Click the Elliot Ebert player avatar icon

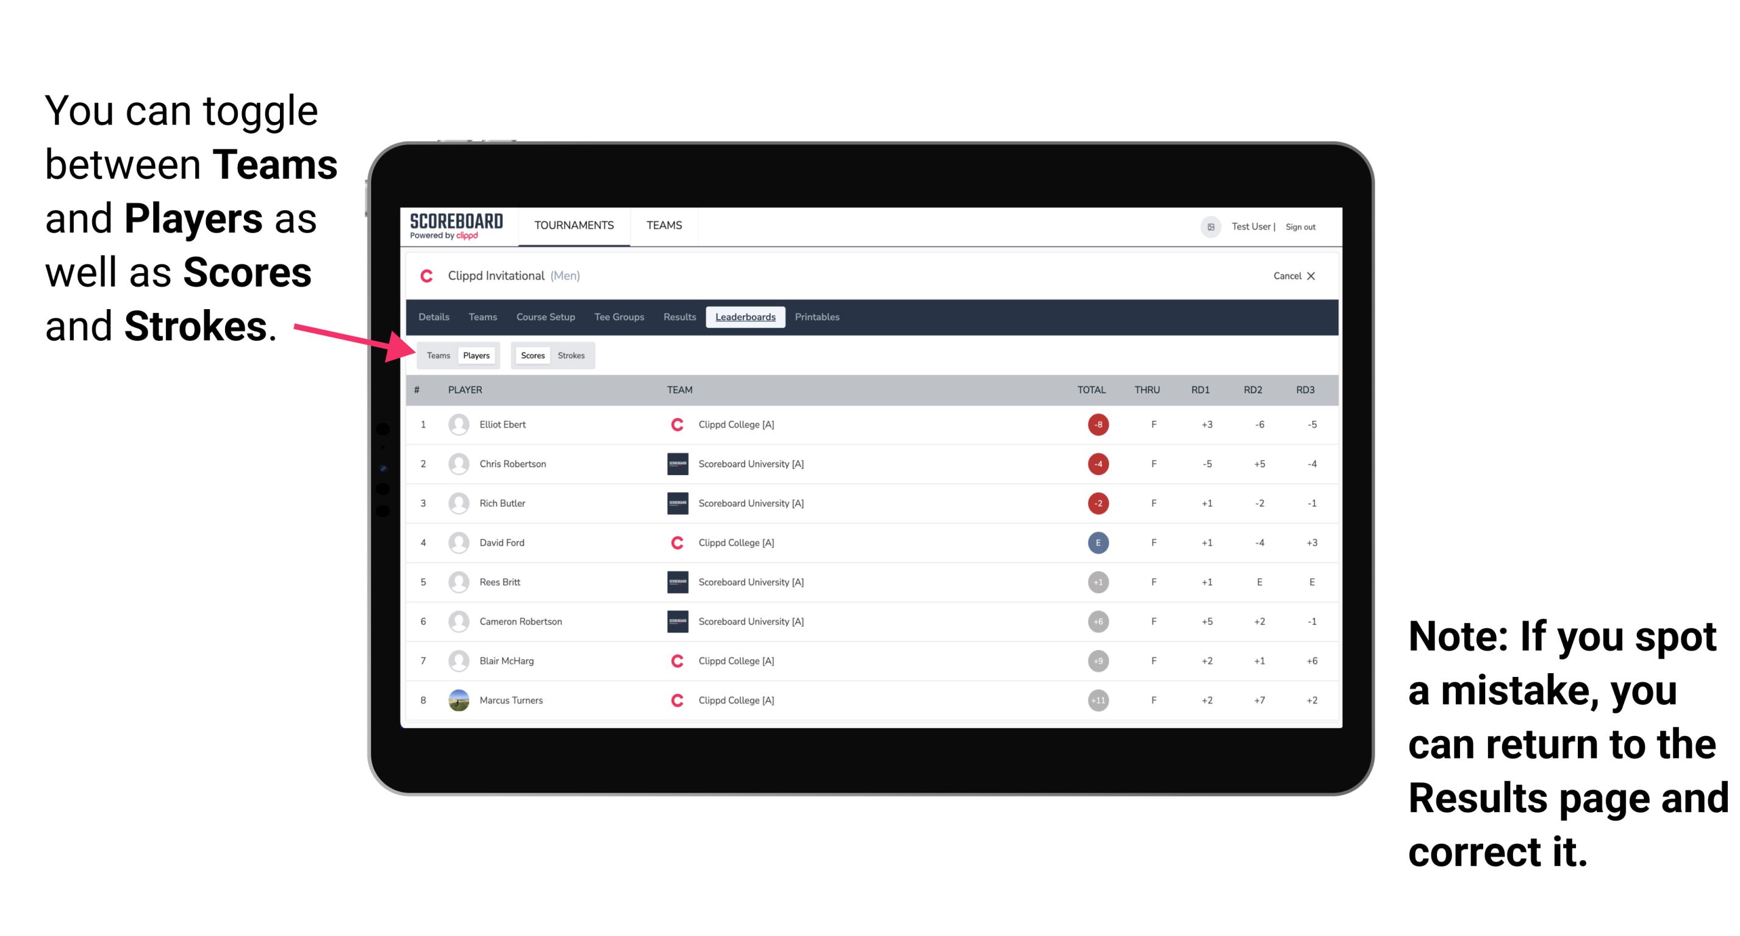point(457,424)
